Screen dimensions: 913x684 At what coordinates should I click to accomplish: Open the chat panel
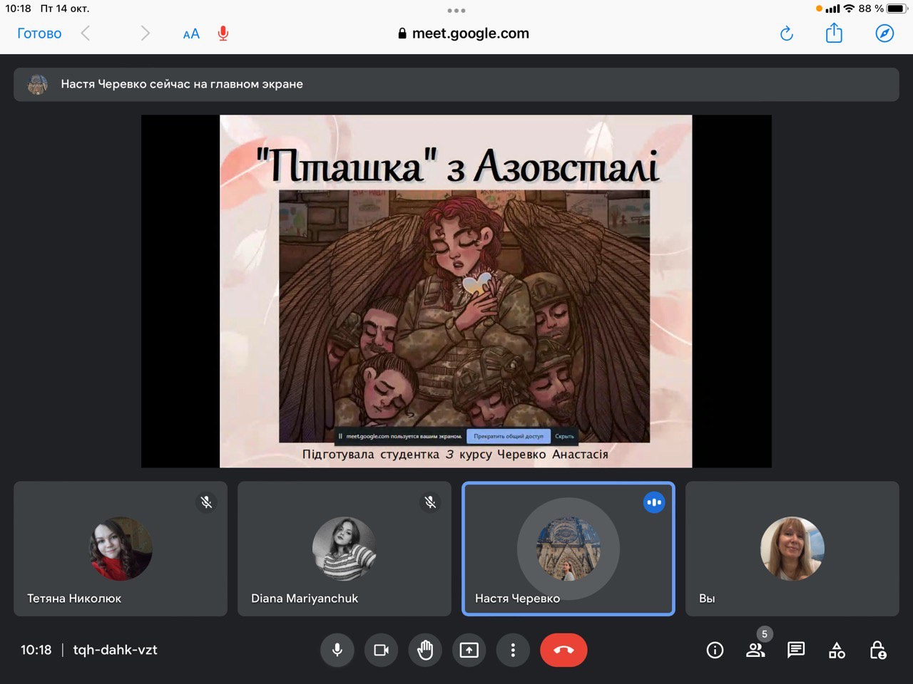796,650
